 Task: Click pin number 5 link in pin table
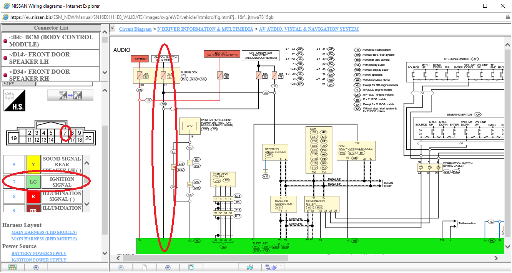coord(14,164)
